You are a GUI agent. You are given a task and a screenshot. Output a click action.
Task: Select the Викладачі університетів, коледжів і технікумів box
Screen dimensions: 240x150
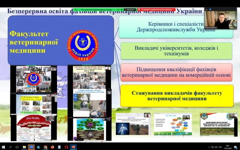[176, 51]
